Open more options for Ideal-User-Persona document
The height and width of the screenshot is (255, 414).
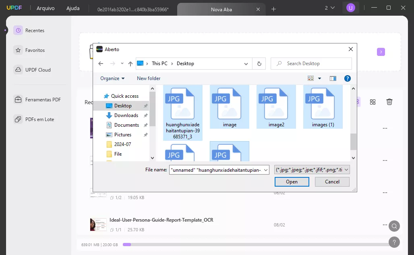(x=385, y=225)
